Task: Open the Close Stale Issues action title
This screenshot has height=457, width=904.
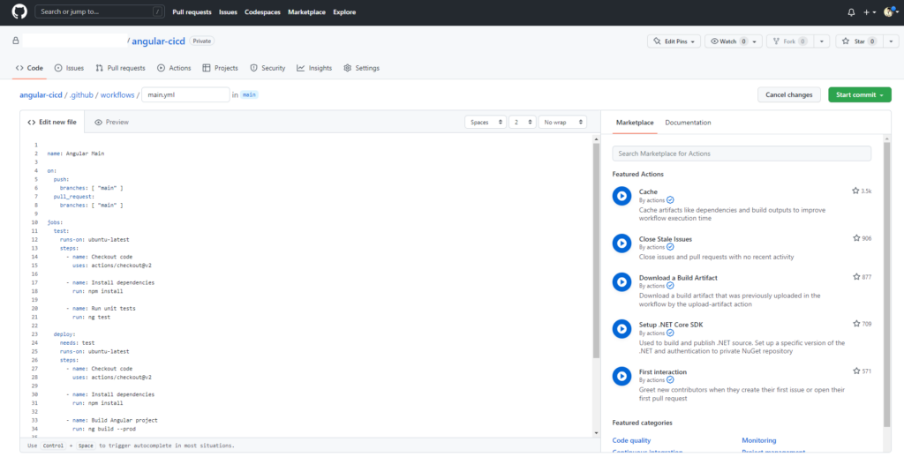Action: point(666,238)
